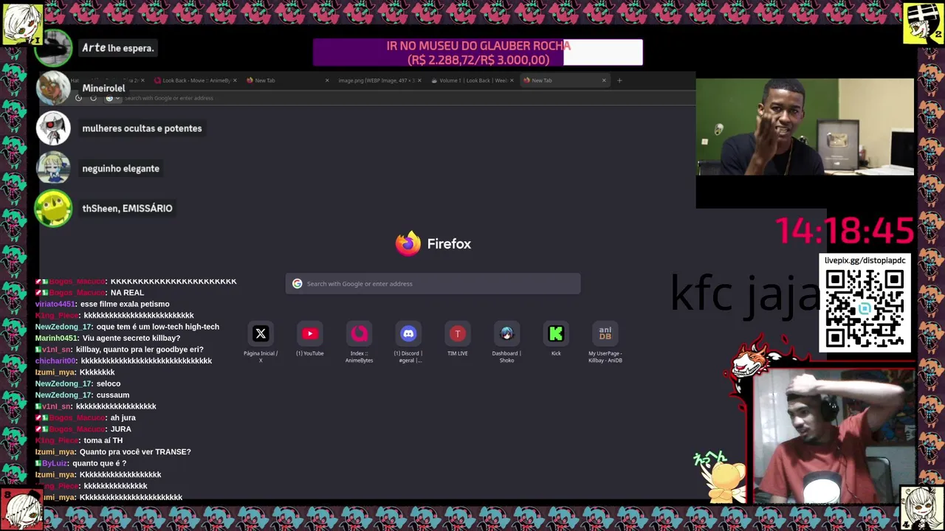Image resolution: width=945 pixels, height=531 pixels.
Task: Open the X (Twitter) shortcut tile
Action: click(261, 334)
